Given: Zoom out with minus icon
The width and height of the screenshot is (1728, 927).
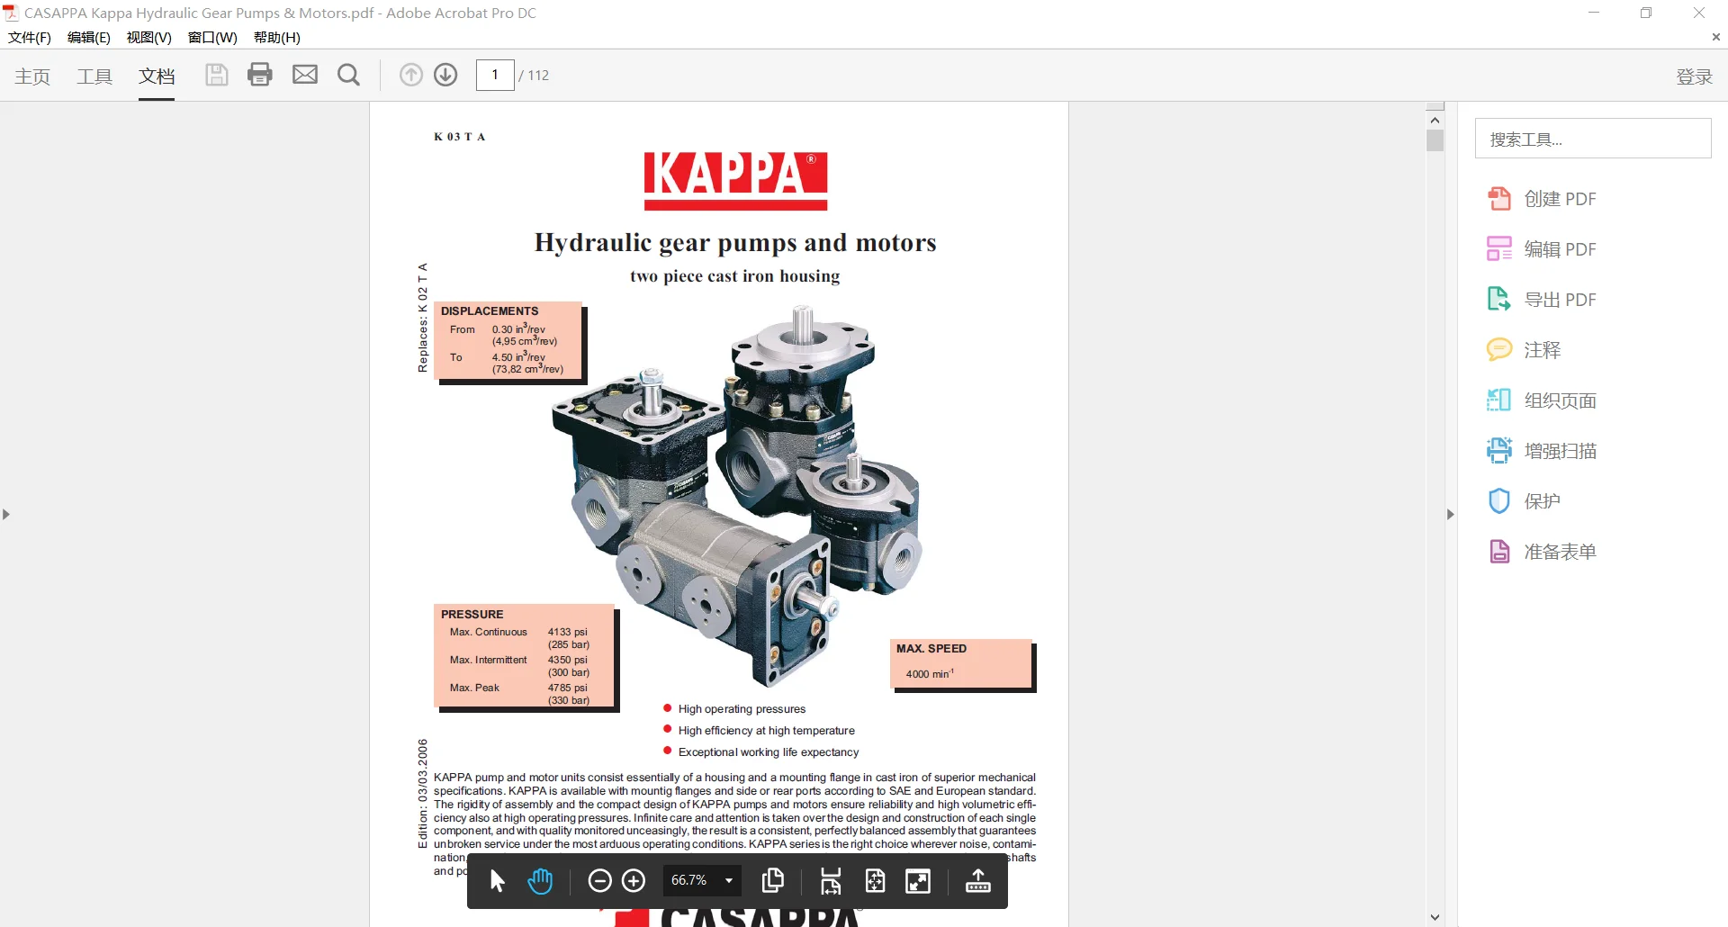Looking at the screenshot, I should [599, 881].
